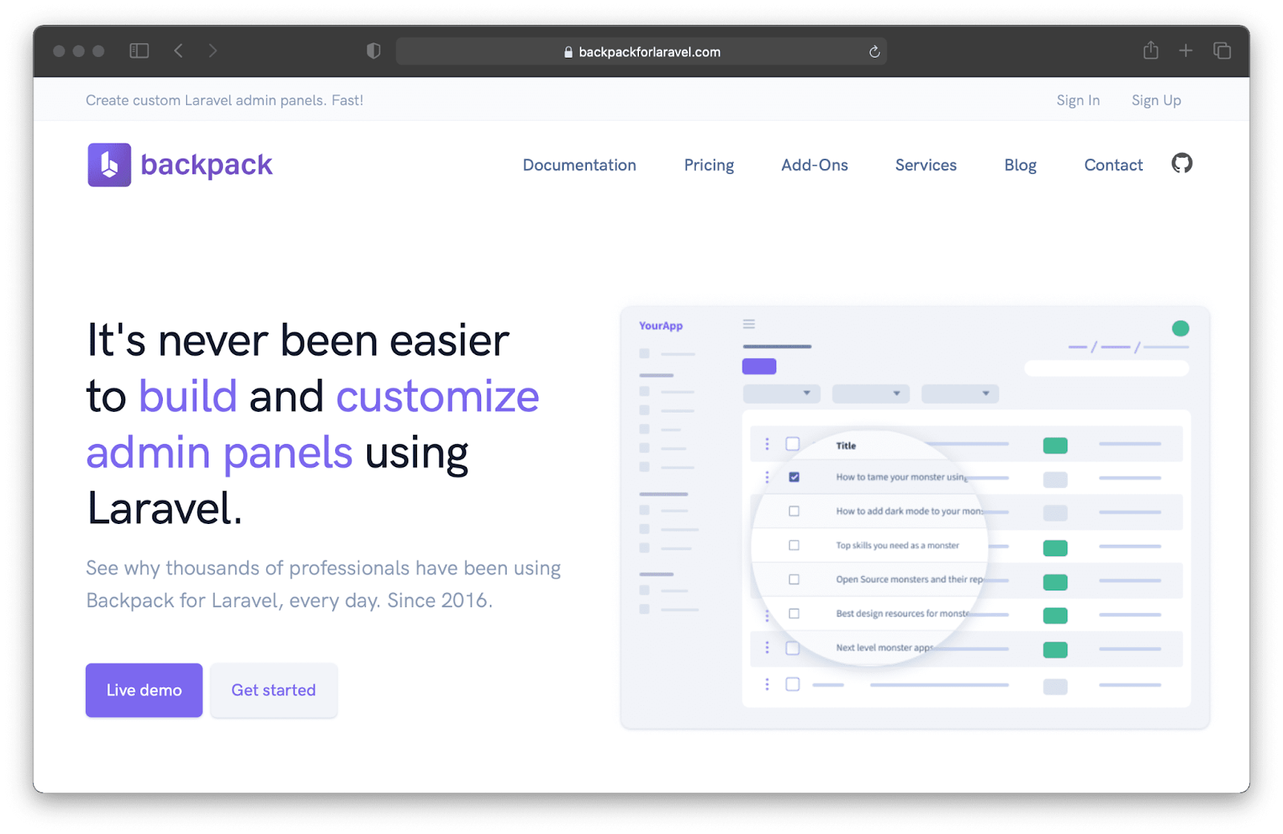Image resolution: width=1283 pixels, height=834 pixels.
Task: Open a new tab with plus icon
Action: pyautogui.click(x=1186, y=50)
